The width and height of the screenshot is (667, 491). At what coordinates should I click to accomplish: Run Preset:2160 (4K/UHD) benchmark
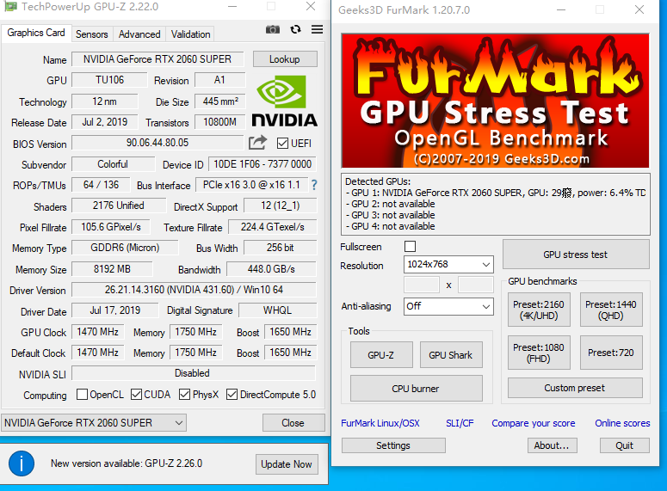click(539, 310)
